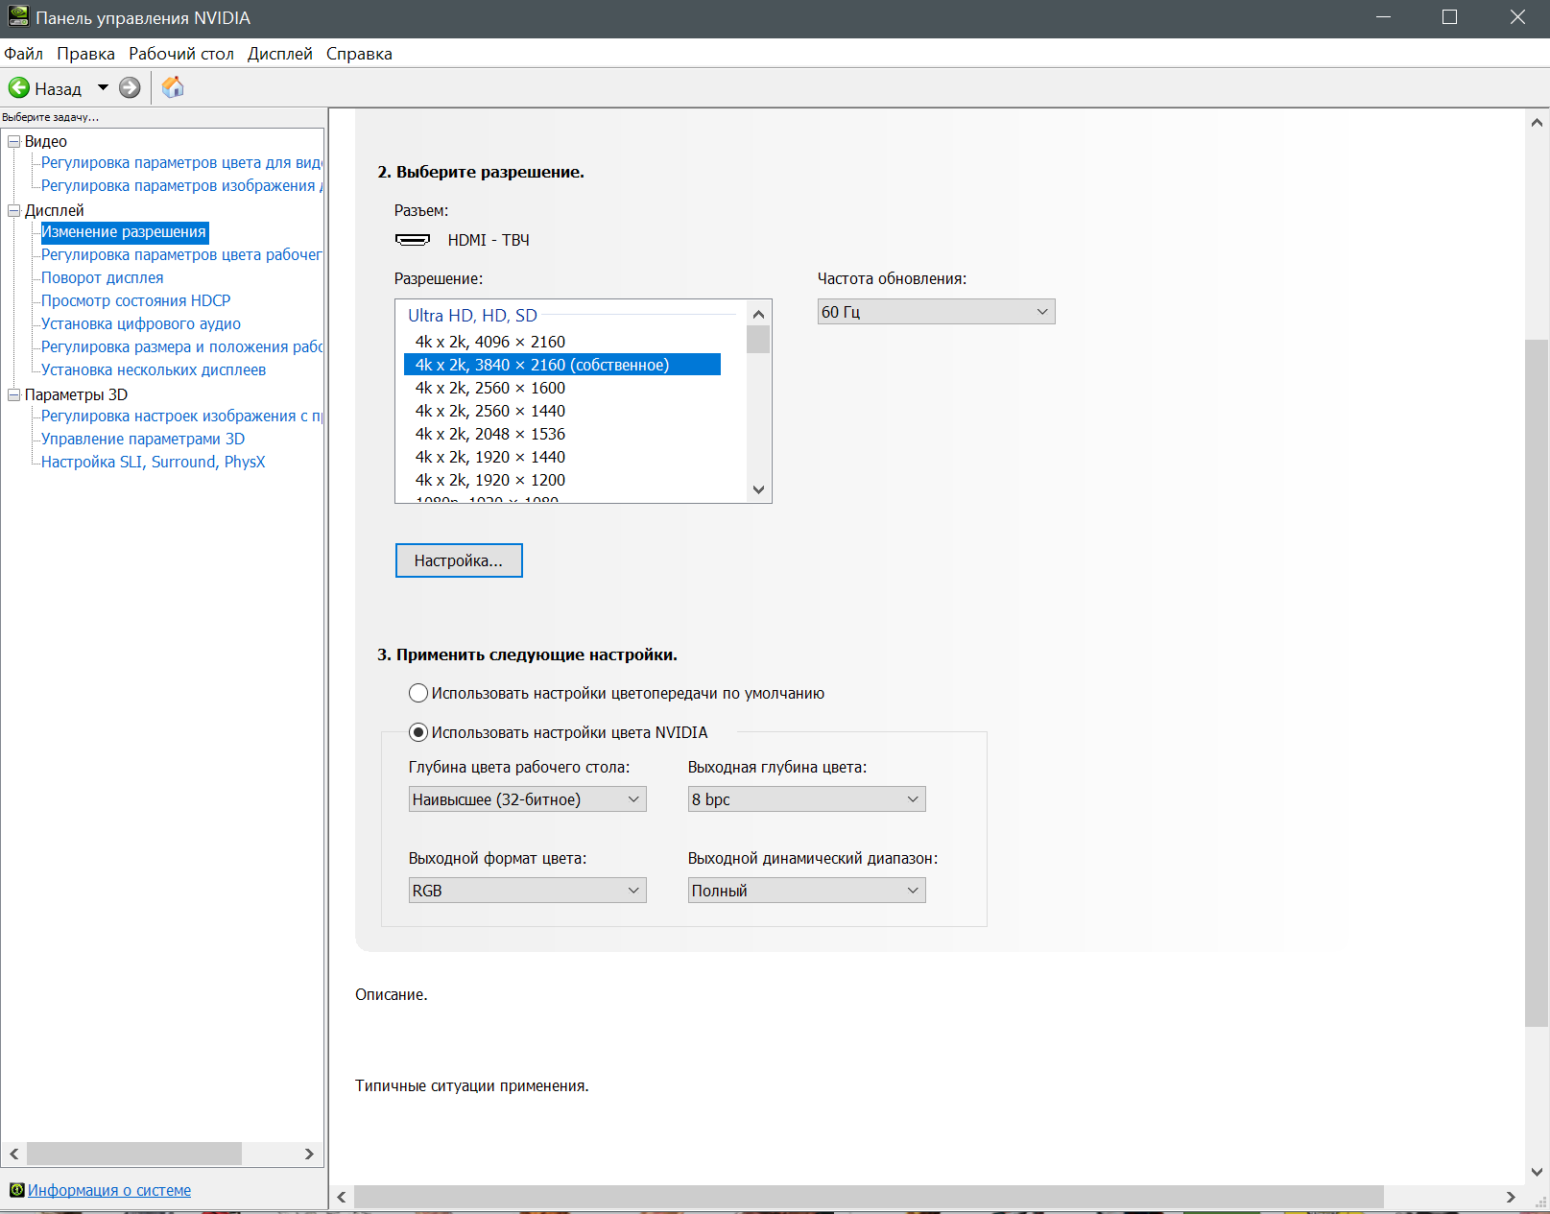
Task: Select Изменение разрешения in task tree
Action: [x=124, y=232]
